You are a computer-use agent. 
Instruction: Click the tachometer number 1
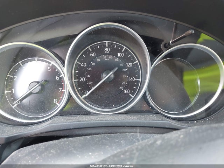tap(13, 91)
